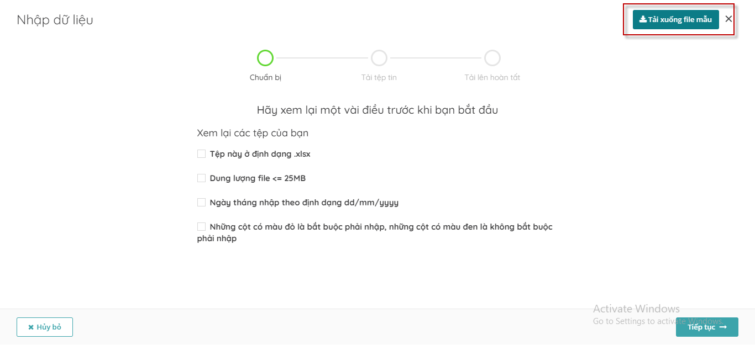Screen dimensions: 755x345
Task: Cancel import with Hủy bỏ button
Action: coord(45,327)
